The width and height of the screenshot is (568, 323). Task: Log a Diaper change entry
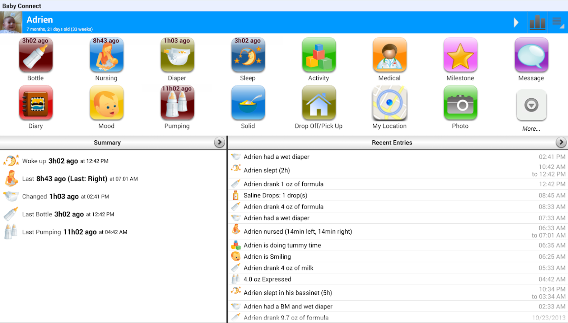(x=177, y=55)
